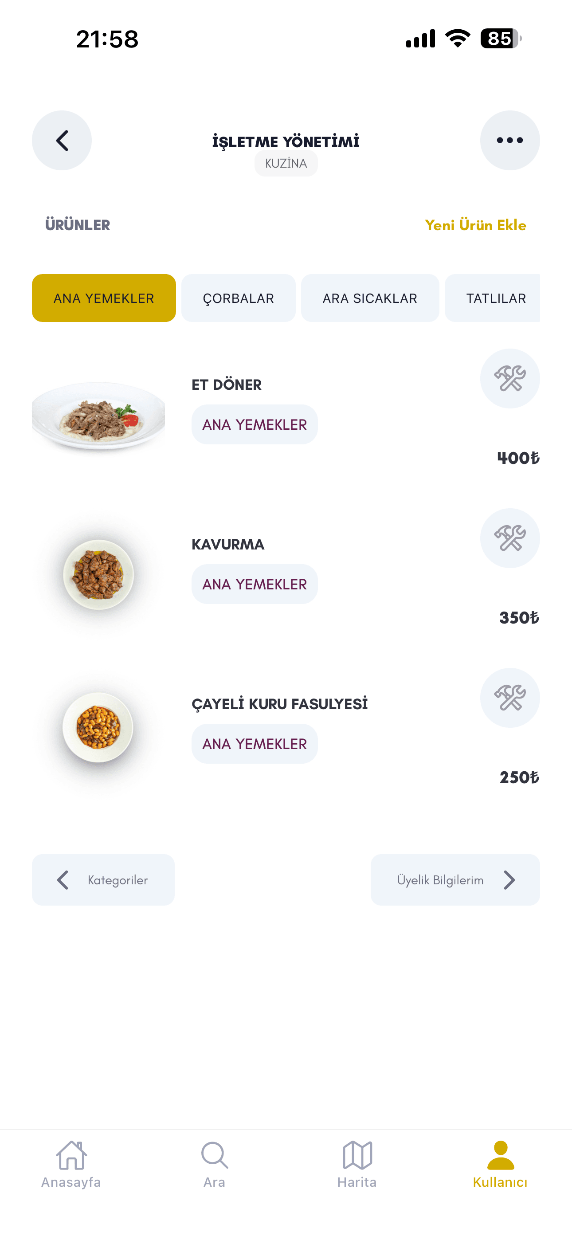The image size is (572, 1240).
Task: Tap the Kuzina business name badge
Action: [286, 164]
